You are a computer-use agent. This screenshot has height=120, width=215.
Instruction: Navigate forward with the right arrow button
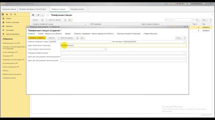coord(43,15)
